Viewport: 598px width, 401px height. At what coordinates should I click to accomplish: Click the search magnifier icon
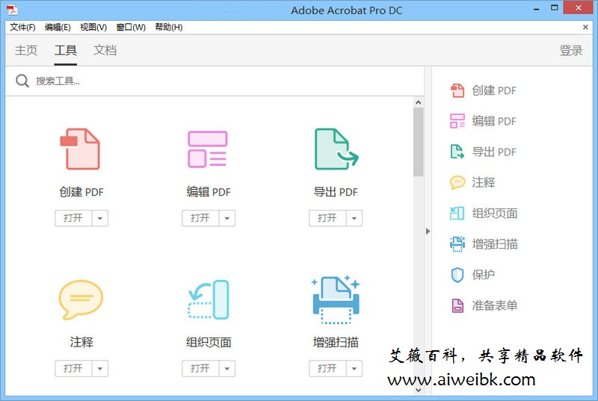tap(22, 81)
